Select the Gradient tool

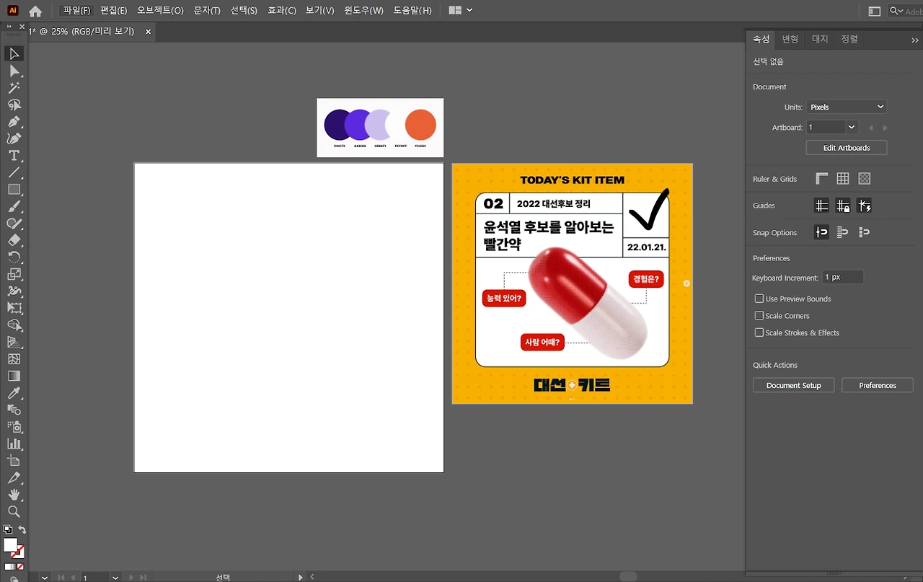pos(14,376)
